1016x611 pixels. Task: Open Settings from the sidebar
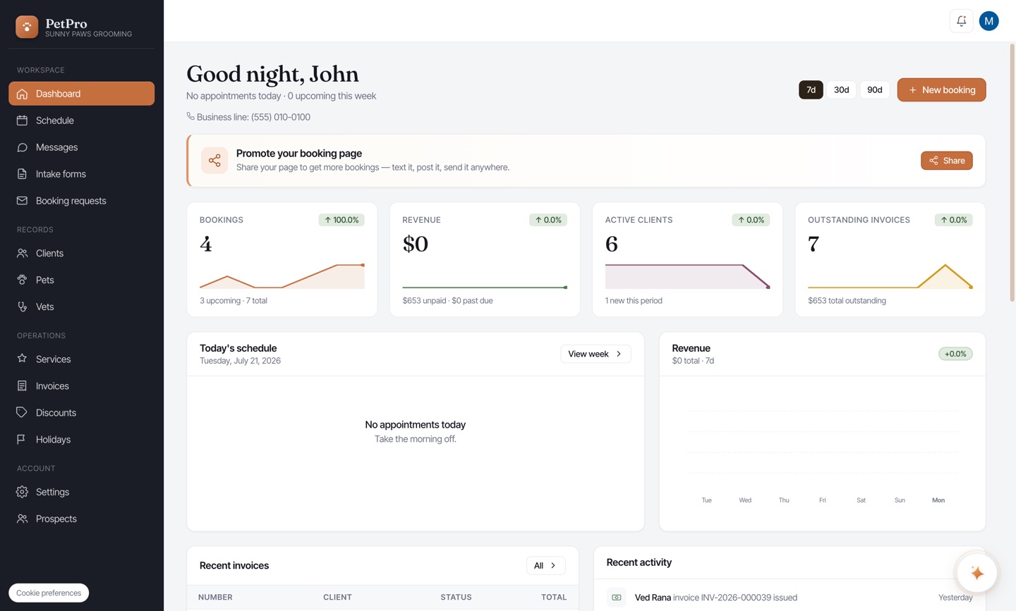[x=82, y=492]
